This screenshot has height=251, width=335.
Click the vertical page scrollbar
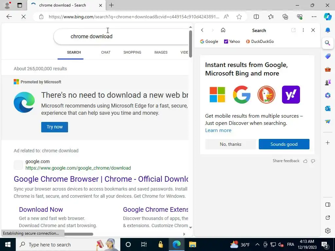coord(190,44)
